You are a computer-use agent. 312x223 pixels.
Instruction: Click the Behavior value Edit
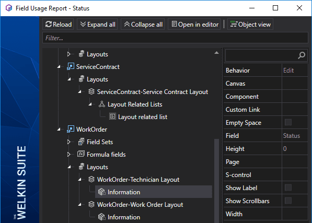(288, 71)
